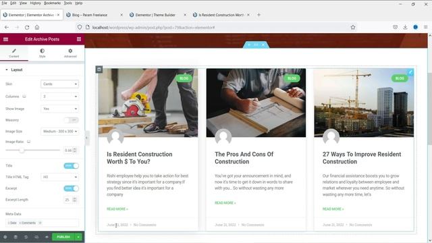
Task: Click the Blog badge on first card
Action: click(x=184, y=78)
